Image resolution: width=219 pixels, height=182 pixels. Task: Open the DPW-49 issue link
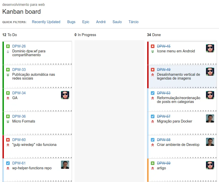(164, 70)
